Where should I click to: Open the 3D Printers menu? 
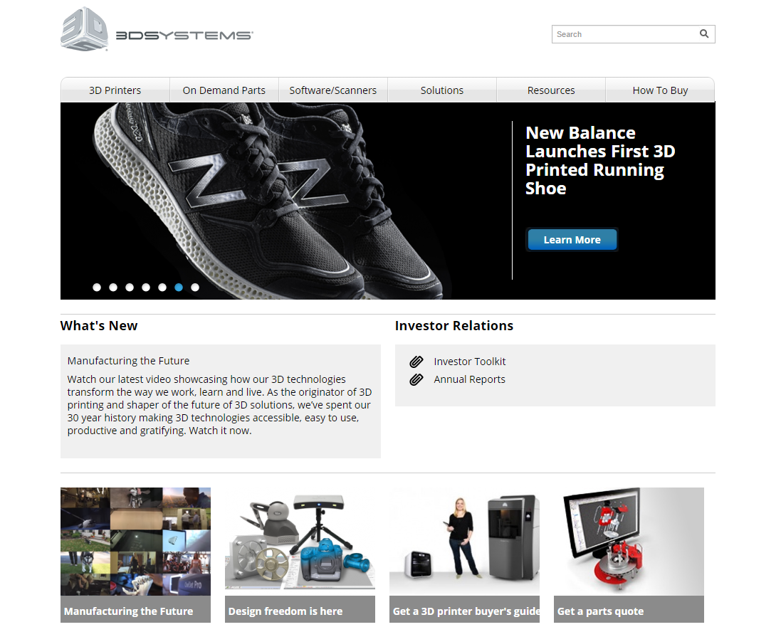point(115,90)
